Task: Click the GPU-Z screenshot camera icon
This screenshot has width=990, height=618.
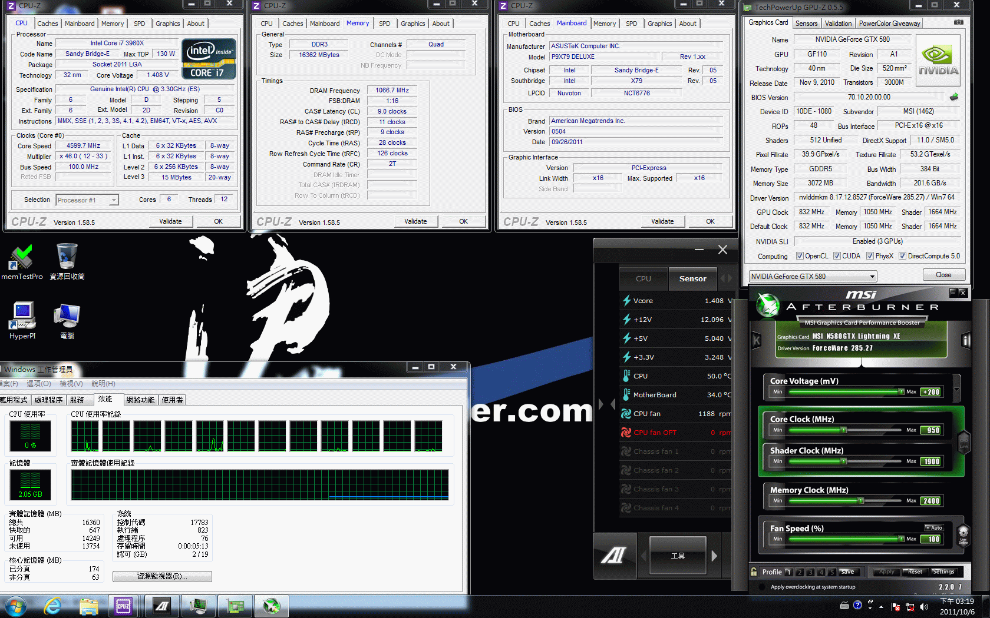Action: click(x=959, y=22)
